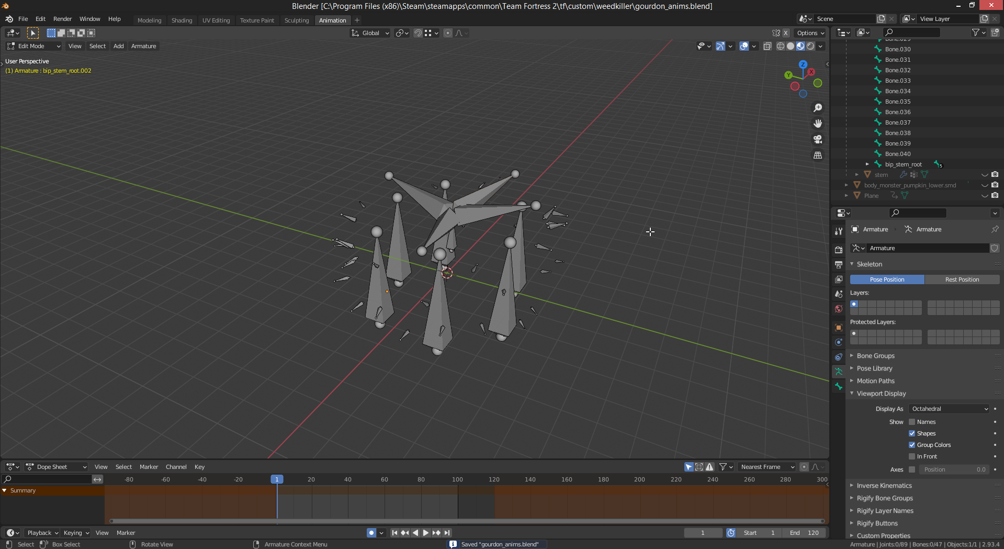Toggle X-ray display in viewport header
The height and width of the screenshot is (549, 1004).
click(x=767, y=46)
